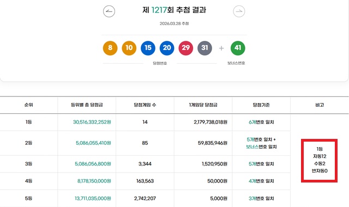The height and width of the screenshot is (207, 349).
Task: Click per-game prize 2,179,738,018원
Action: point(210,122)
